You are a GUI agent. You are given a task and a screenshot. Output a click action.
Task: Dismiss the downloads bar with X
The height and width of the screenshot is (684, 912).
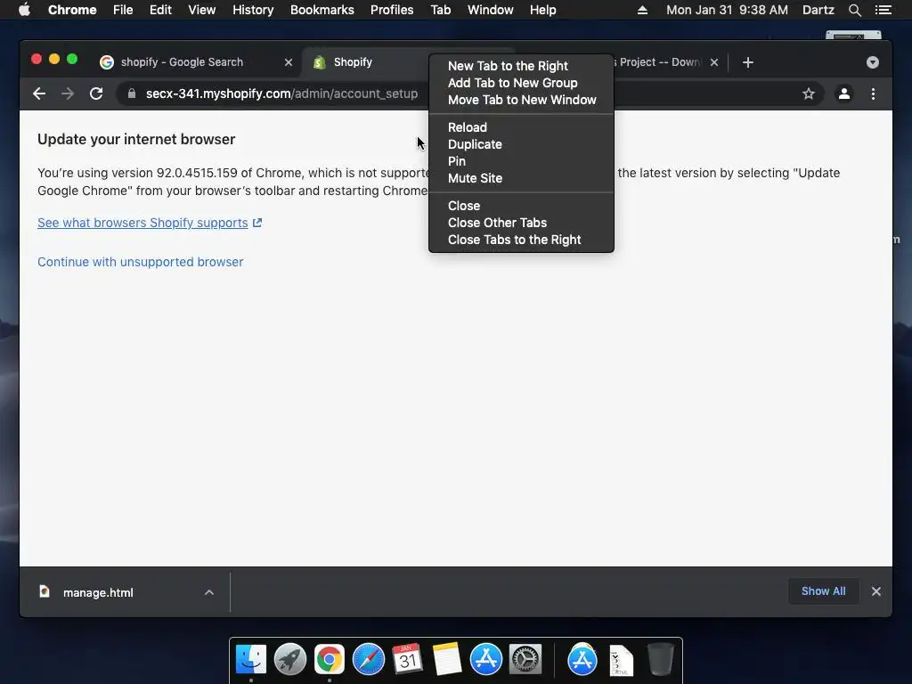[x=876, y=591]
